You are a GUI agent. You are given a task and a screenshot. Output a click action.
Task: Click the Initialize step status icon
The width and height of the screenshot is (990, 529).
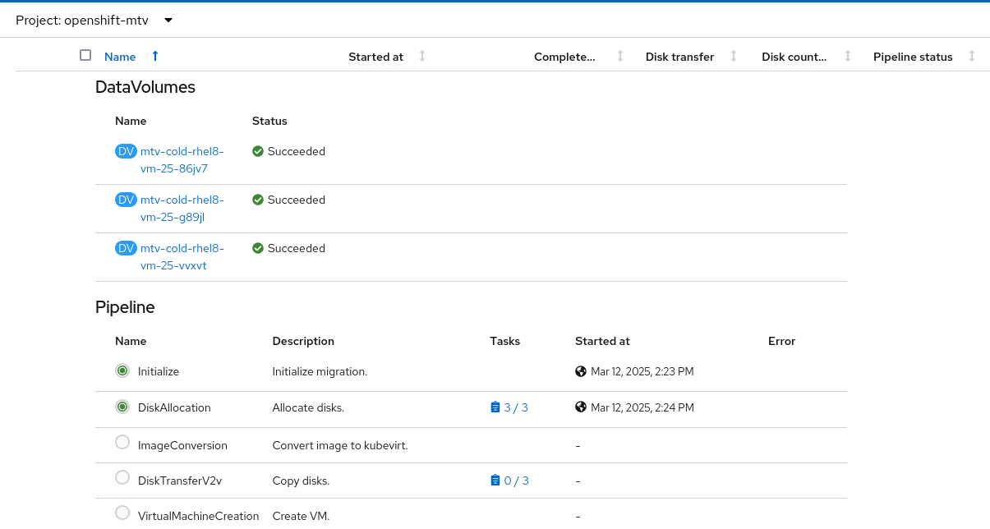(x=122, y=371)
